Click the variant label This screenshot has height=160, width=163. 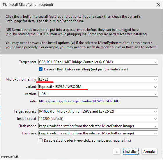point(31,87)
